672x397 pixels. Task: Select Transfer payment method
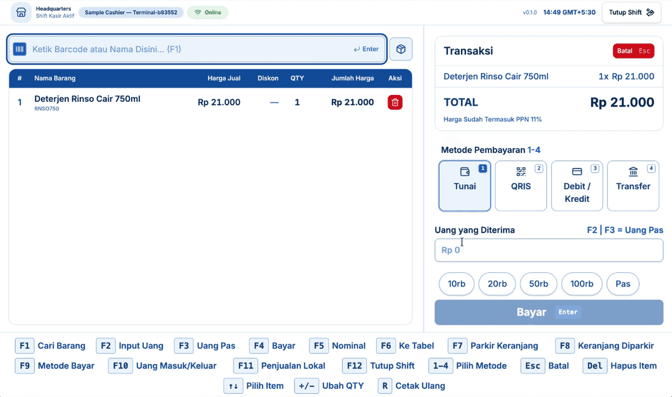[x=633, y=186]
